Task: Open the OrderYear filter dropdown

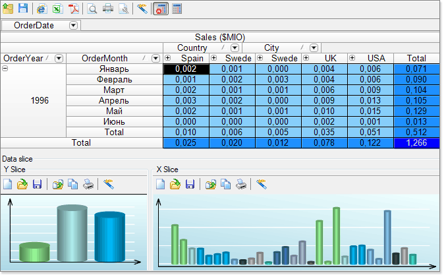Action: click(x=59, y=59)
